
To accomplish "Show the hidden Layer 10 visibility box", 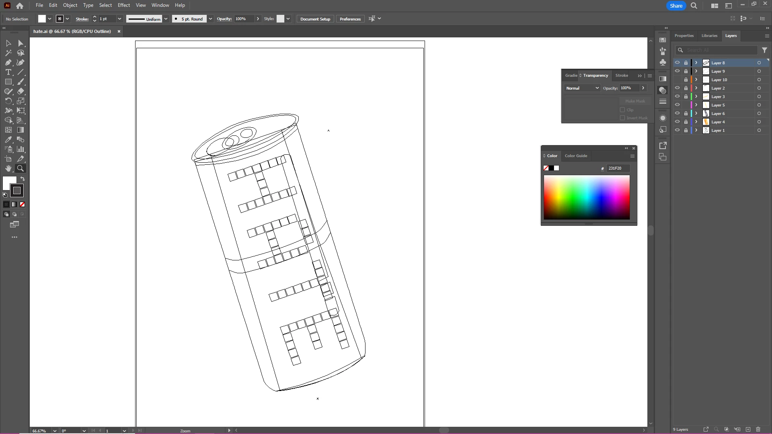I will (678, 80).
